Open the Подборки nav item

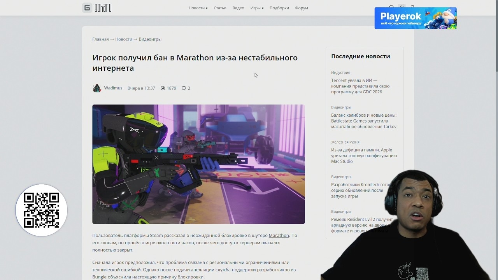(x=279, y=8)
